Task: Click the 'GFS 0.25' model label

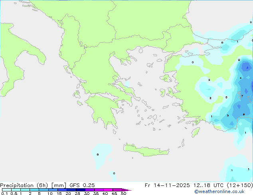Action: [x=82, y=185]
